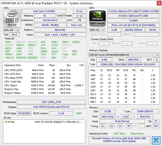Click the ECC N field

(x=157, y=60)
